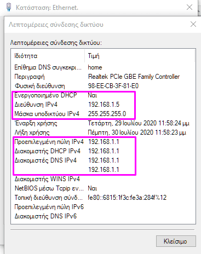Select the Διακομιστής DNS IPv6 row
201x254 pixels.
pyautogui.click(x=103, y=216)
